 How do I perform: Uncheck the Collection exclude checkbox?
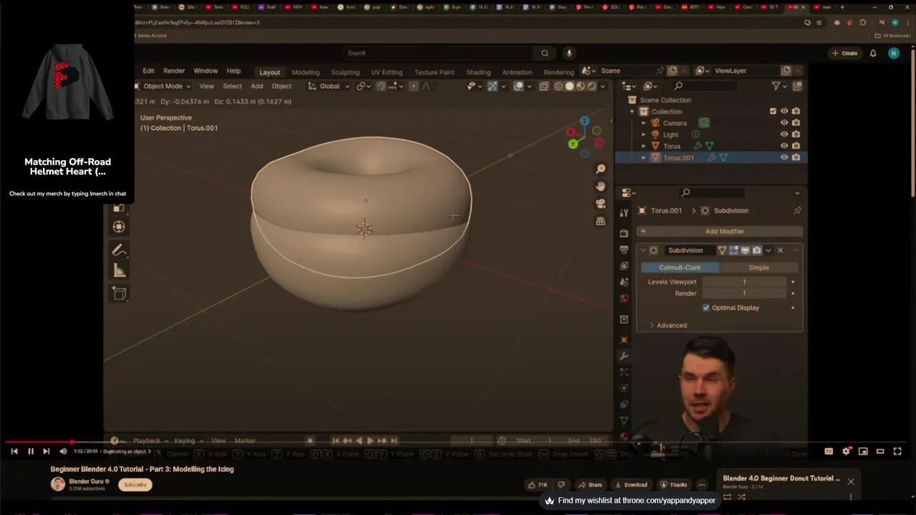pos(773,112)
